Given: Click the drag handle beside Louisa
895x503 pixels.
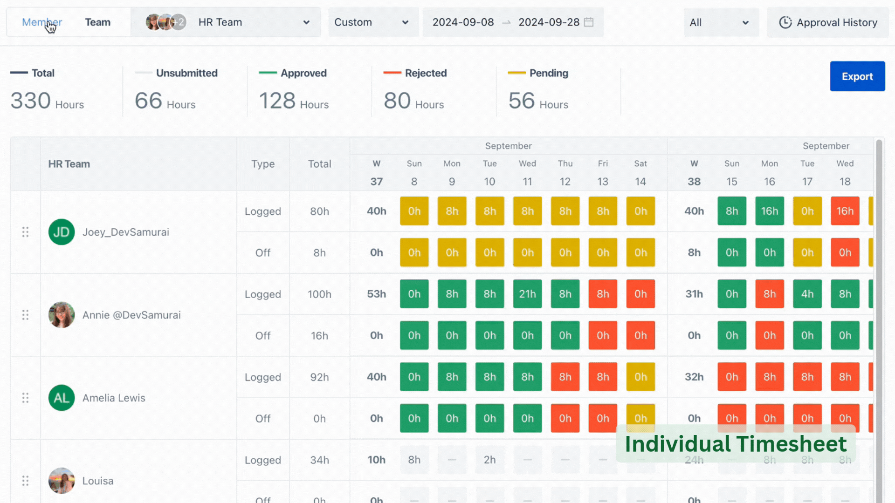Looking at the screenshot, I should point(26,481).
